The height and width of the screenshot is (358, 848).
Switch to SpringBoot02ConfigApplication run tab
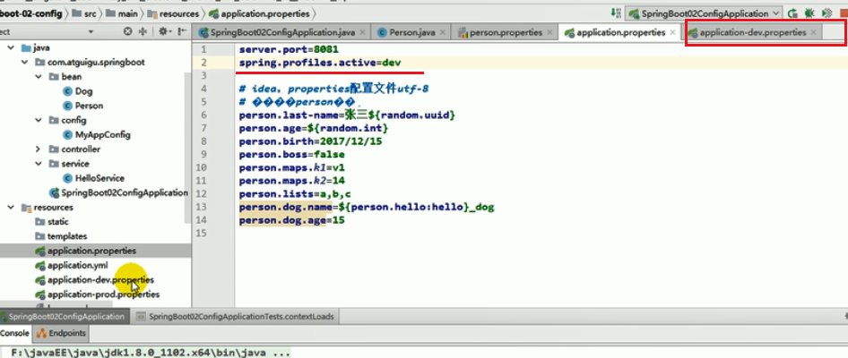pyautogui.click(x=64, y=317)
